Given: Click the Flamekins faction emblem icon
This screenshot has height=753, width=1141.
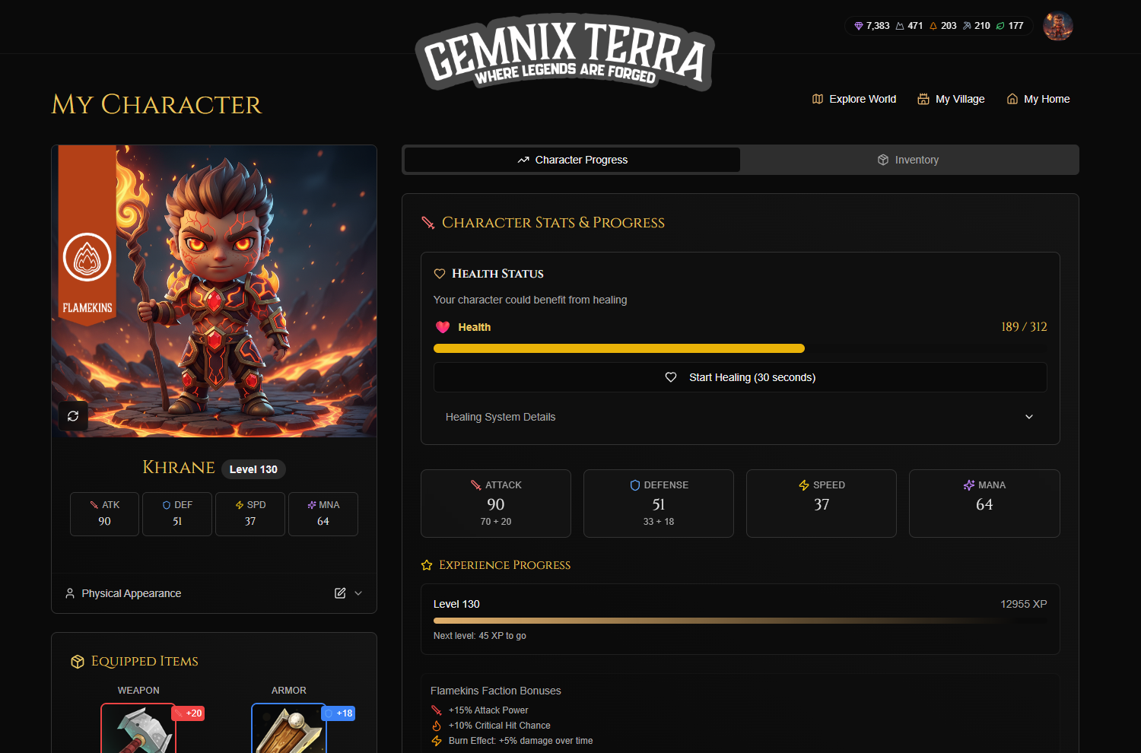Looking at the screenshot, I should [87, 257].
